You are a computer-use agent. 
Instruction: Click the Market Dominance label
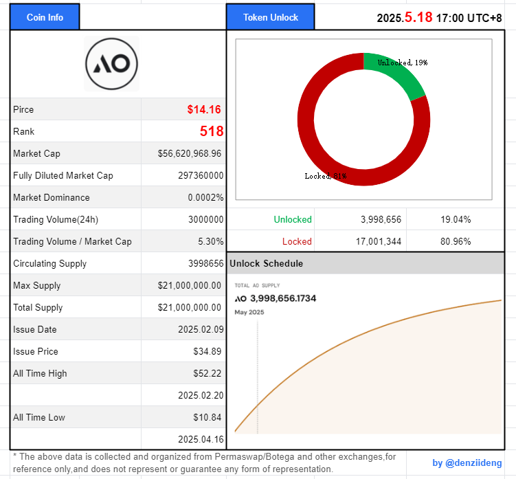click(x=52, y=197)
